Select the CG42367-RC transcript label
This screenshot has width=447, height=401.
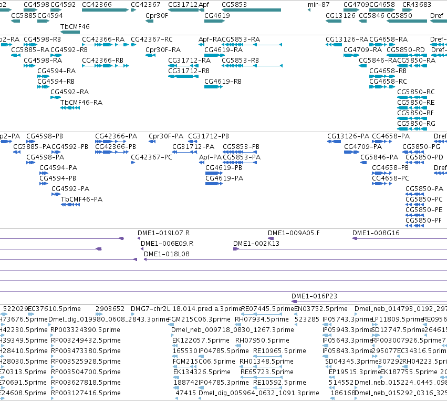[152, 39]
